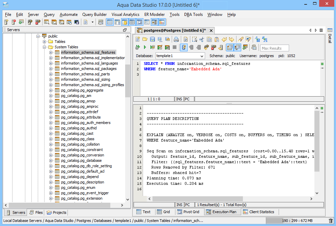Click the Save Script floppy icon
Viewport: 336px width, 226px height.
tap(152, 39)
